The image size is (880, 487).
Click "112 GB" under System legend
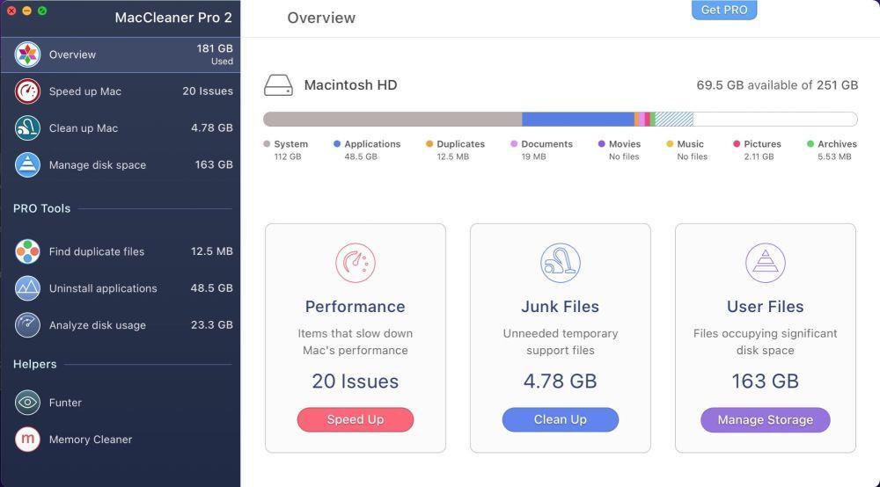pyautogui.click(x=288, y=157)
